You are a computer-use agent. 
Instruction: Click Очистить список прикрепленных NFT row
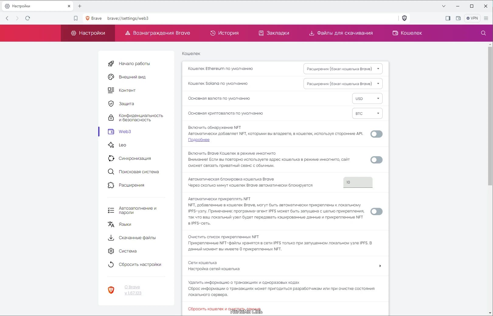[285, 243]
